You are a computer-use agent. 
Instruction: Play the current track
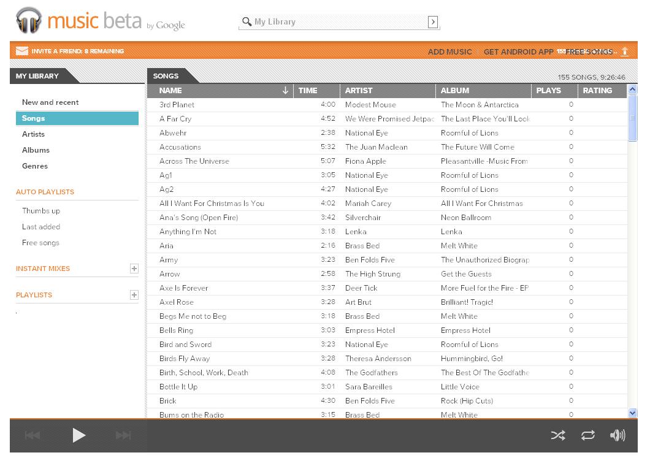coord(78,435)
